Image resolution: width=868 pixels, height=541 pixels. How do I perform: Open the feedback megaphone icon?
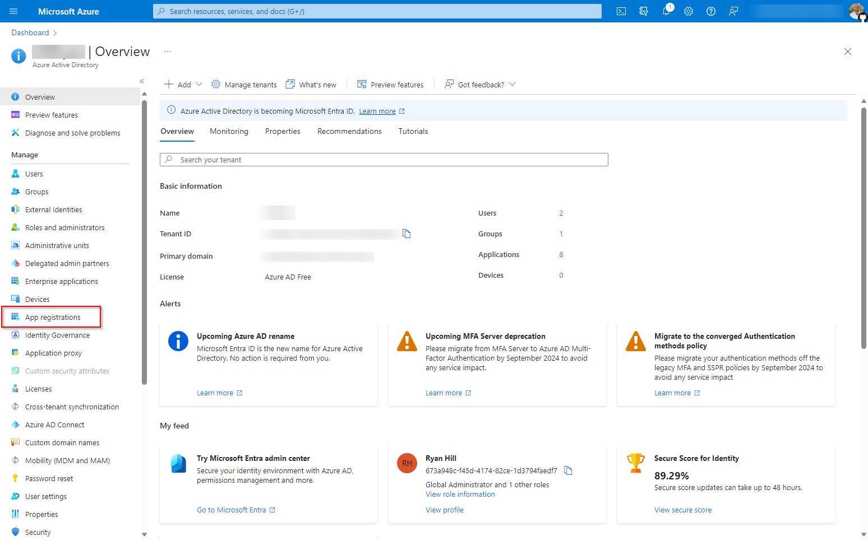pos(733,11)
